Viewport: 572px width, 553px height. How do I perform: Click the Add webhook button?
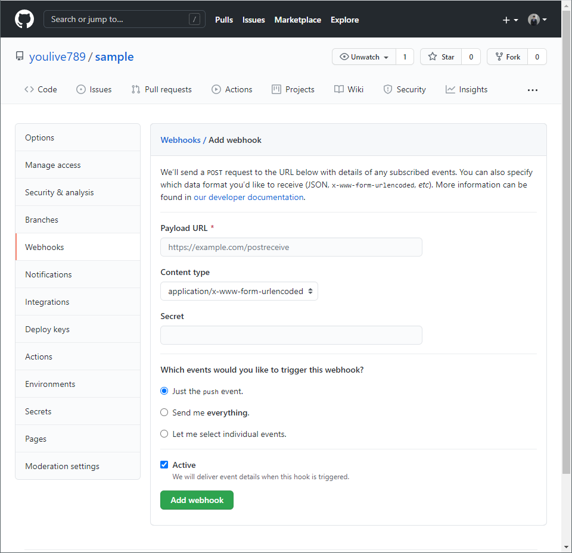tap(197, 500)
